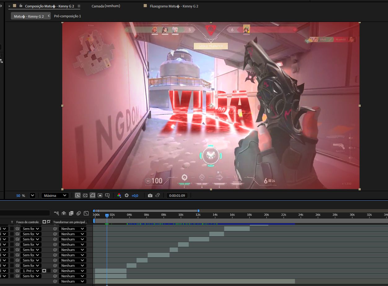Screen dimensions: 388x286
Task: Click the timeline layer search field
Action: (x=25, y=213)
